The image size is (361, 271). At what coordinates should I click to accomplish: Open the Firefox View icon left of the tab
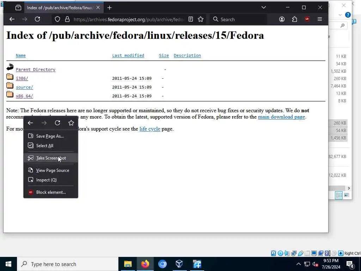[x=18, y=8]
